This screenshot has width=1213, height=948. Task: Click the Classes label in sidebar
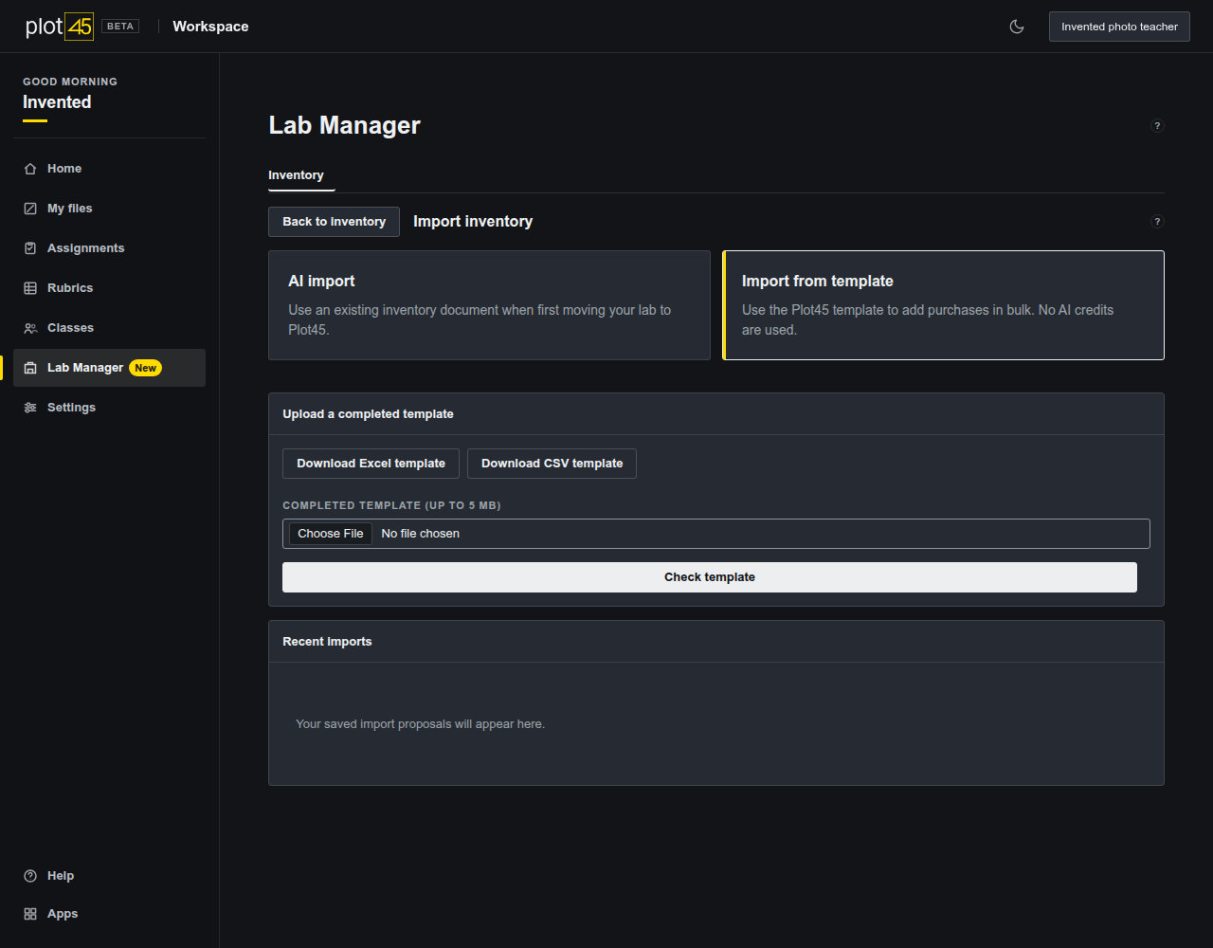coord(70,328)
